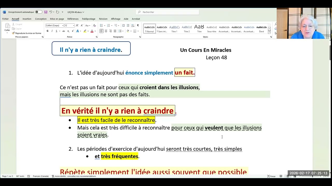Click the Redo arrow icon
Screen dimensions: 332x186
[58, 12]
